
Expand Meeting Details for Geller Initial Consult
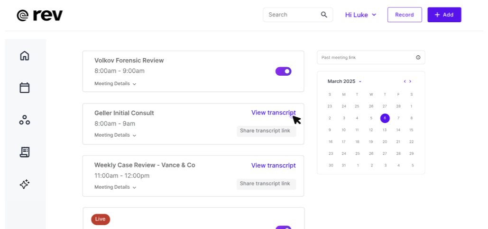(x=115, y=135)
